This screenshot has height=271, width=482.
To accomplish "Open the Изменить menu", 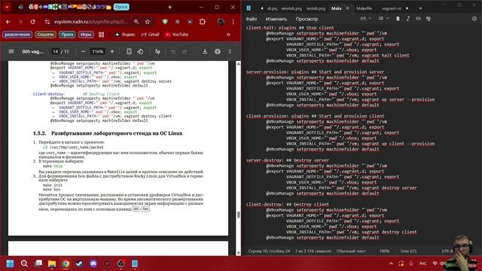I will pos(276,19).
